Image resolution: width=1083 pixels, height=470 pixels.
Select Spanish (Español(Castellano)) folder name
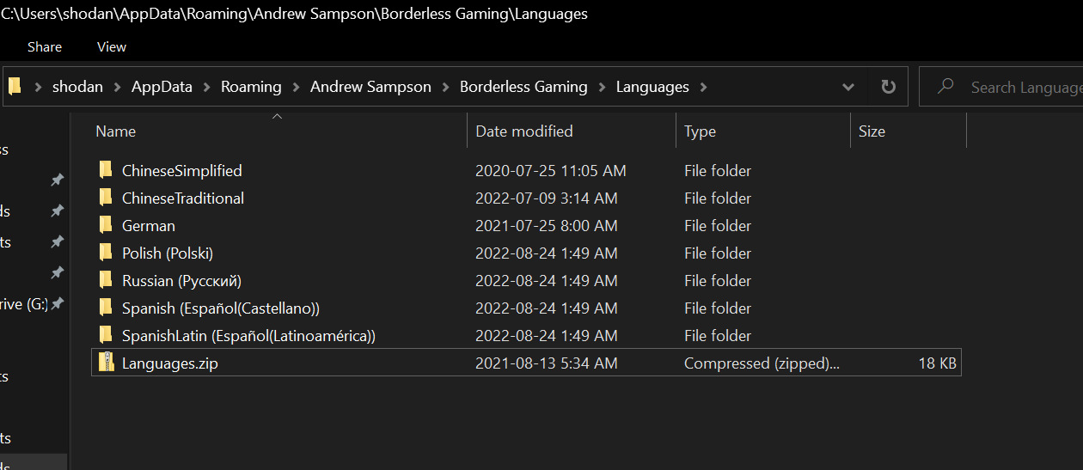(221, 308)
